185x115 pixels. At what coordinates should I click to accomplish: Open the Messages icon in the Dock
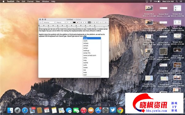[x=69, y=110]
